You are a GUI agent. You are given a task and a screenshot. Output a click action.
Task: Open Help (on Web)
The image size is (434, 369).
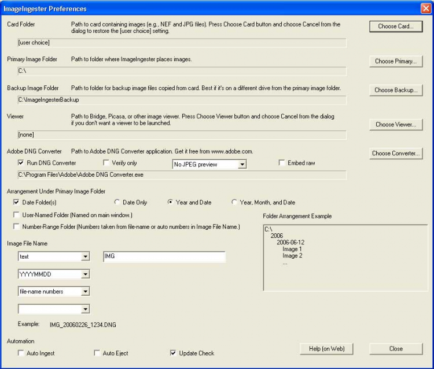(x=326, y=349)
